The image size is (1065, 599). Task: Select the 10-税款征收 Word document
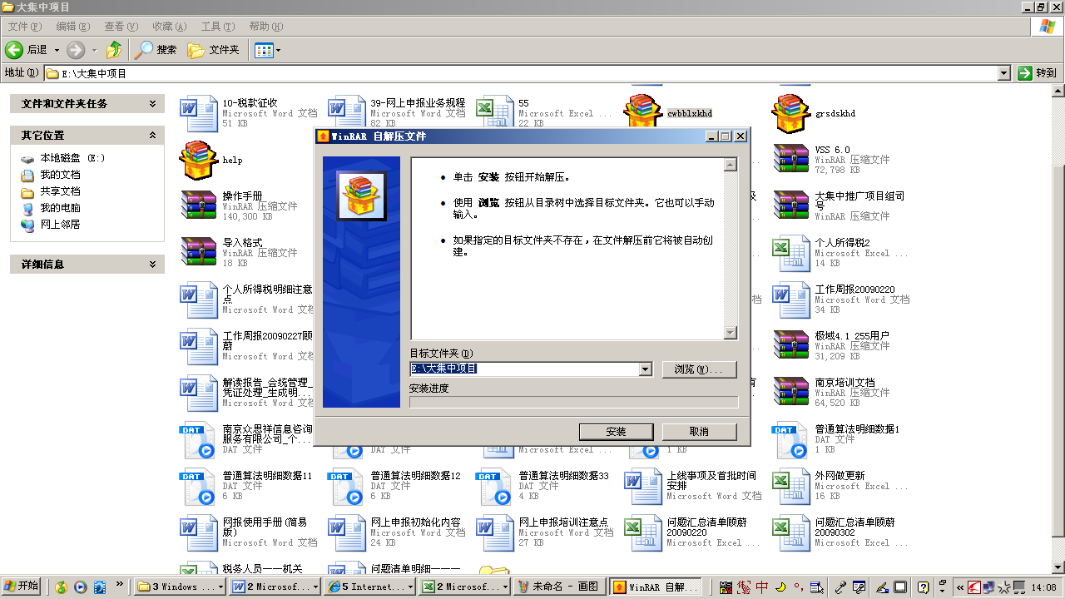(199, 113)
